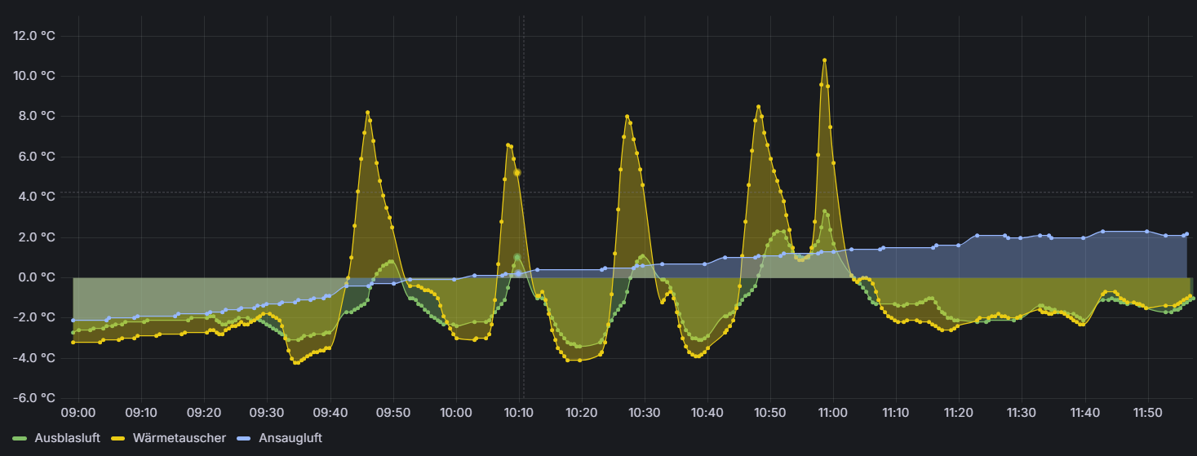Select the Wärmetauscher peak before 09:50
Viewport: 1197px width, 456px height.
[x=367, y=113]
